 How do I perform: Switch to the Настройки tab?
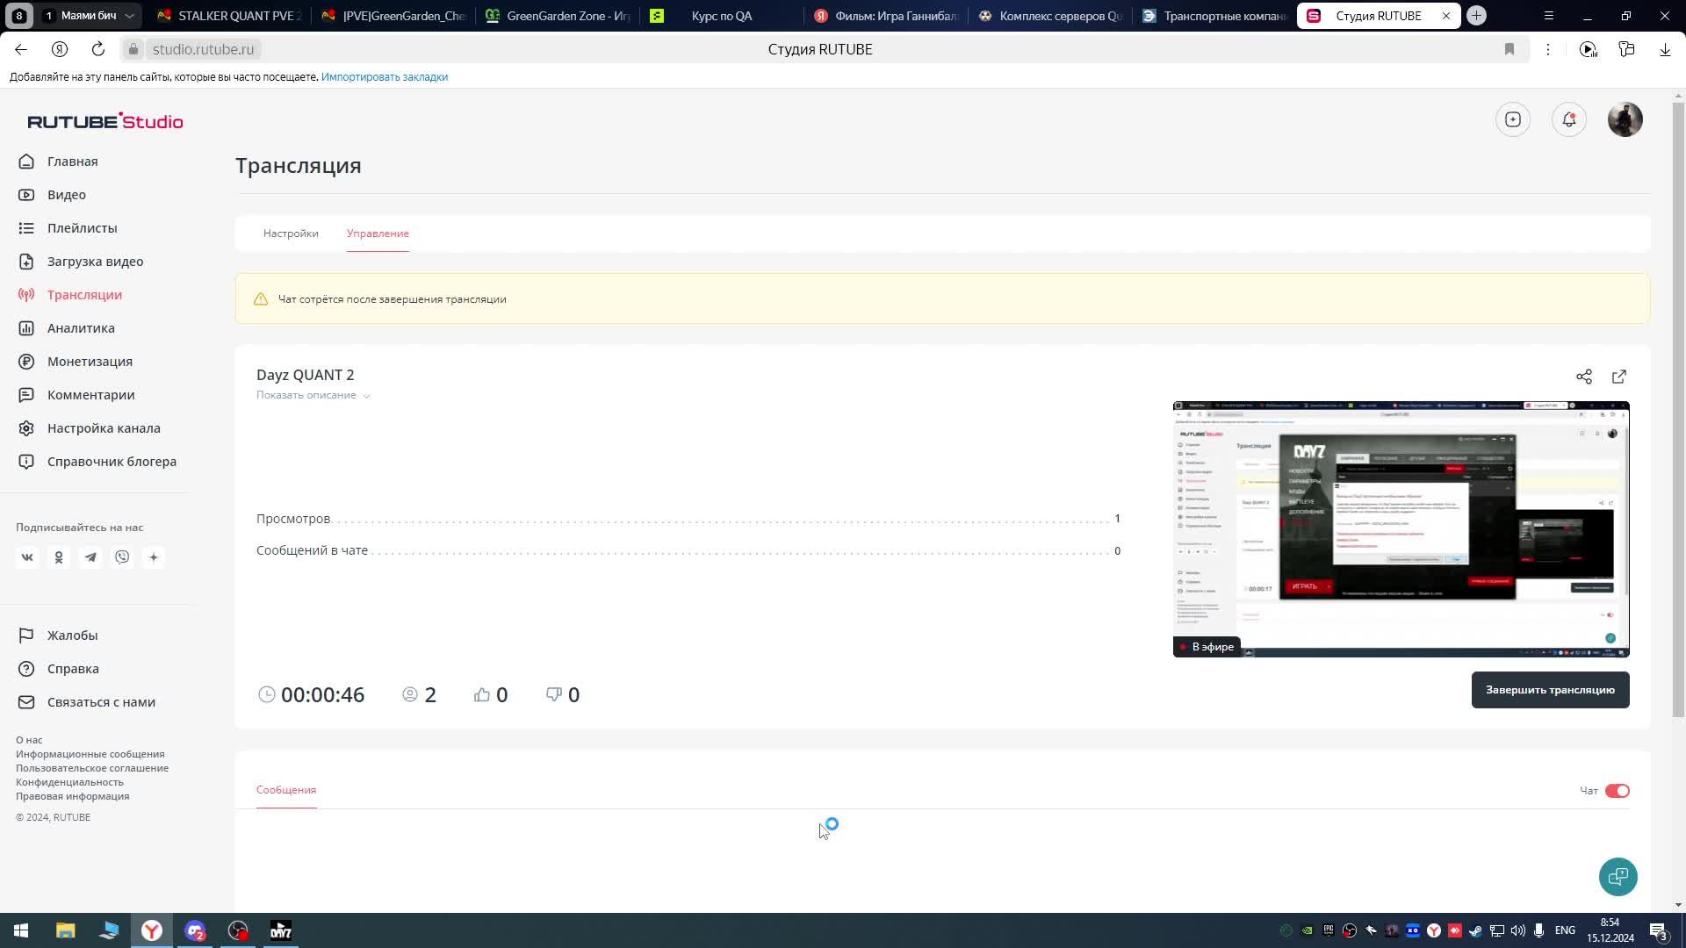(291, 233)
